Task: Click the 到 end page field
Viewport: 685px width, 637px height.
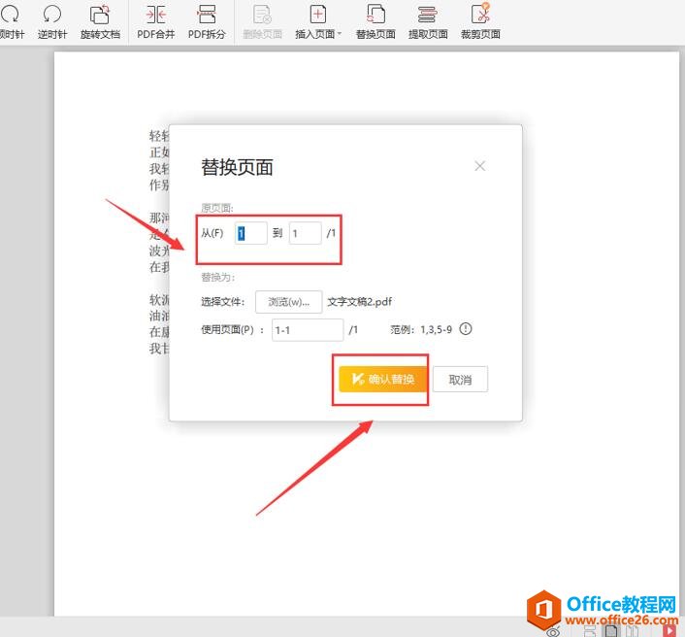Action: (305, 233)
